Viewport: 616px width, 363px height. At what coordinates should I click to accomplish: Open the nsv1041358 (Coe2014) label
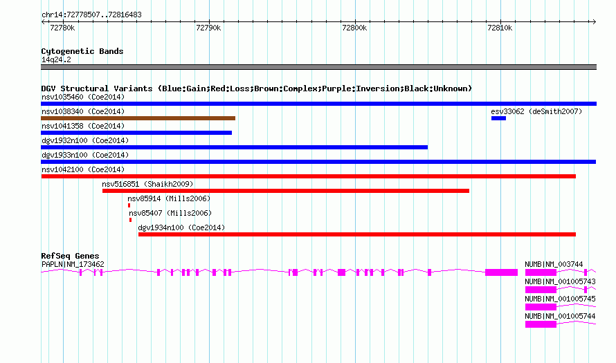point(83,126)
